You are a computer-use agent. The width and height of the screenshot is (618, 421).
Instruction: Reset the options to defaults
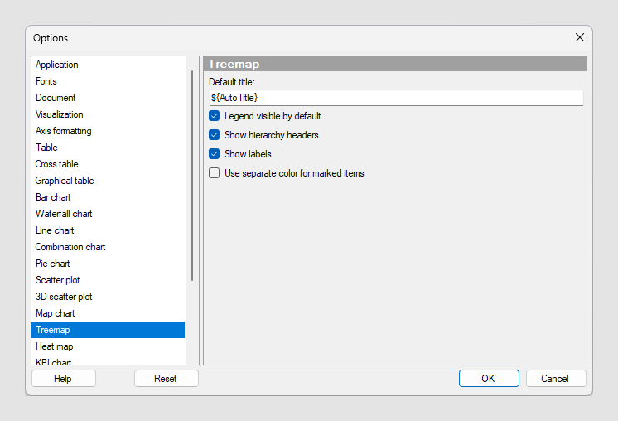tap(166, 379)
